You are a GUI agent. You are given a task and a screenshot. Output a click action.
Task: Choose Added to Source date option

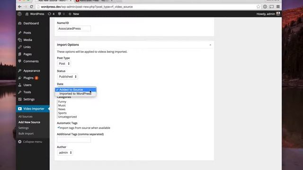[x=76, y=90]
